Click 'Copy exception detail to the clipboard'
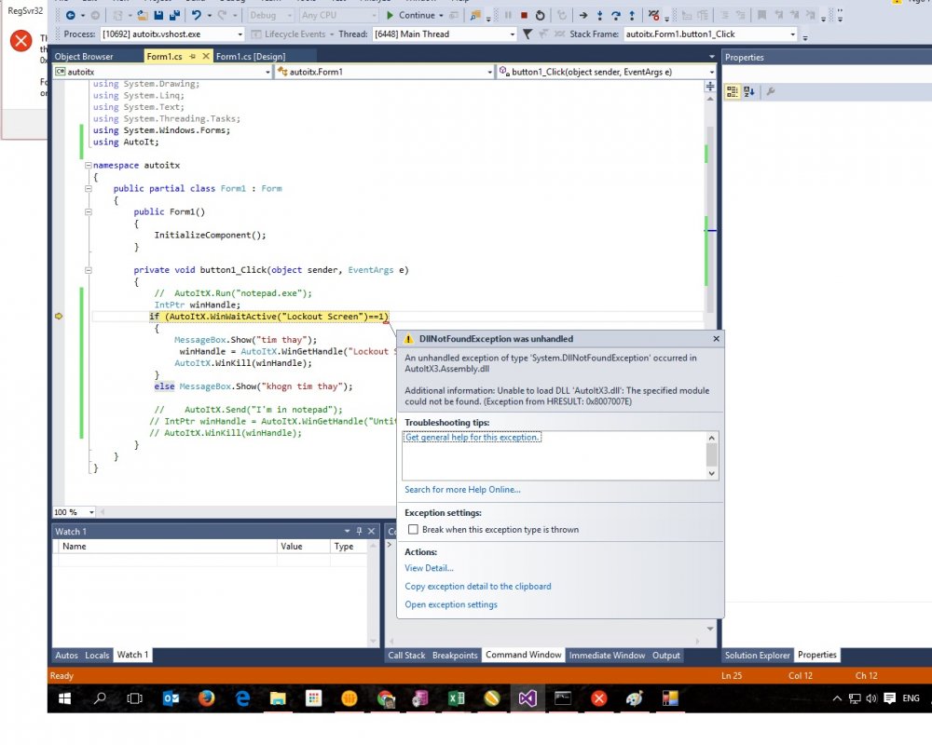 478,587
